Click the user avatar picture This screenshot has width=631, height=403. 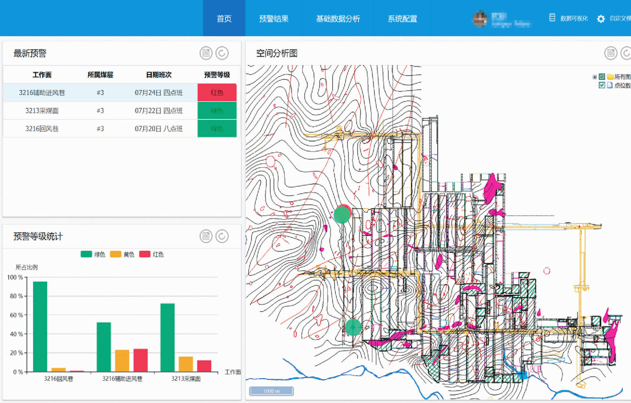coord(480,19)
